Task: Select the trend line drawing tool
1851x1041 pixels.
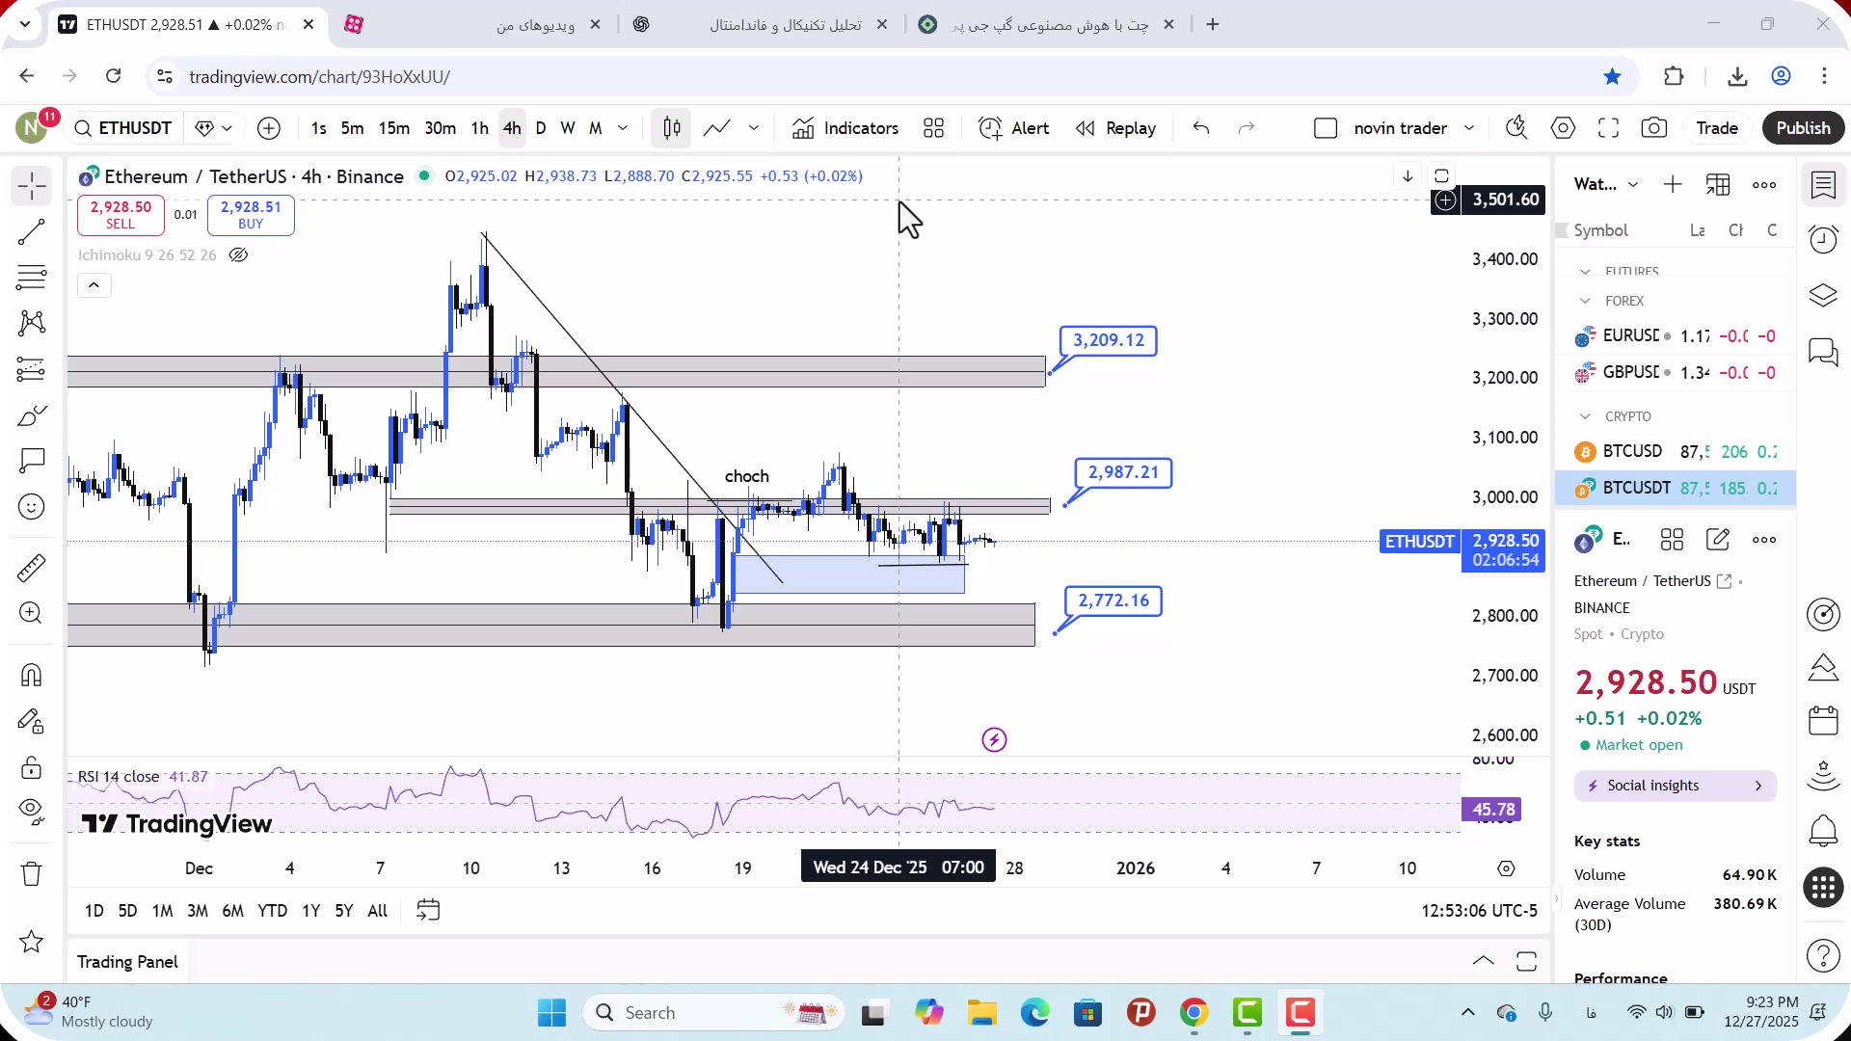Action: 32,231
